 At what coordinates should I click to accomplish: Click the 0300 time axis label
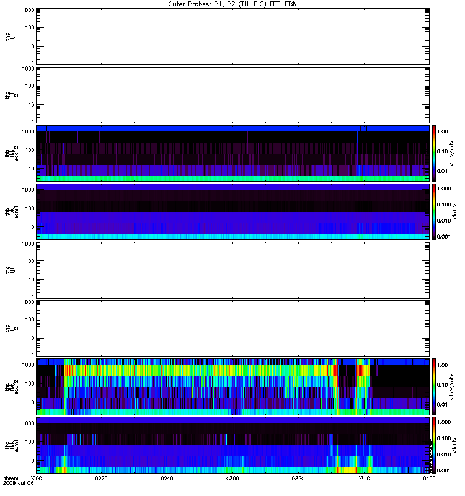point(232,478)
